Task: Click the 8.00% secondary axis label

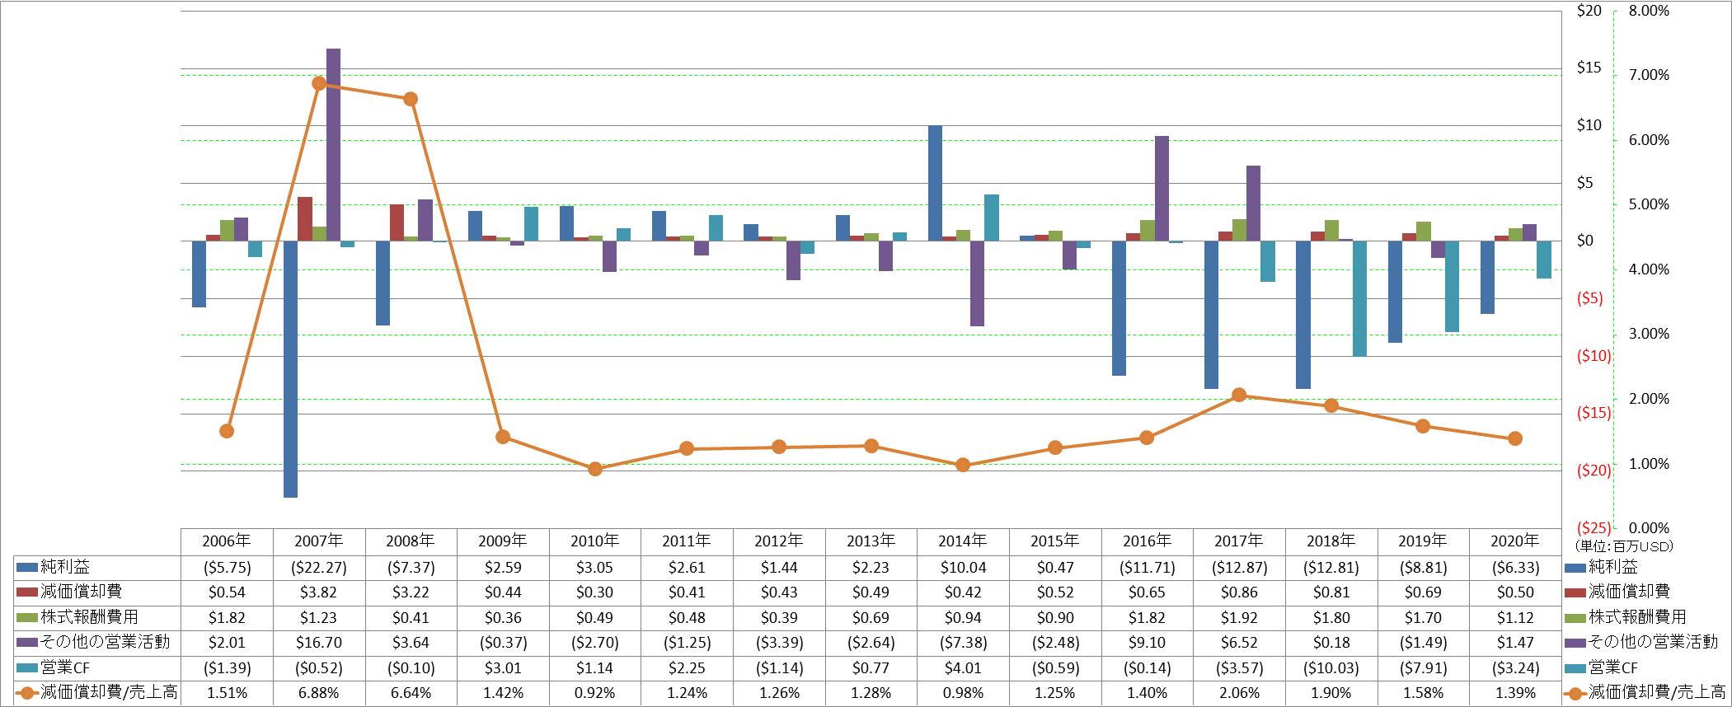Action: (1649, 11)
